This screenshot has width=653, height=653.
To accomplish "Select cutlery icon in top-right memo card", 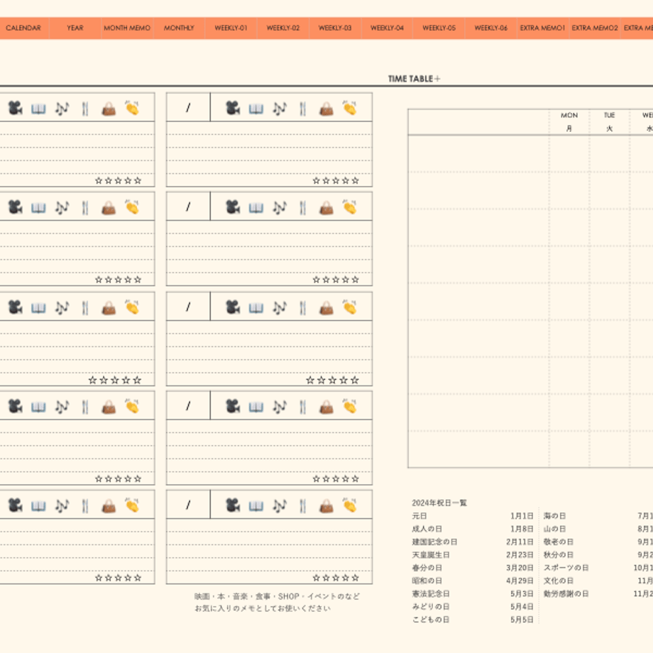I will coord(303,109).
